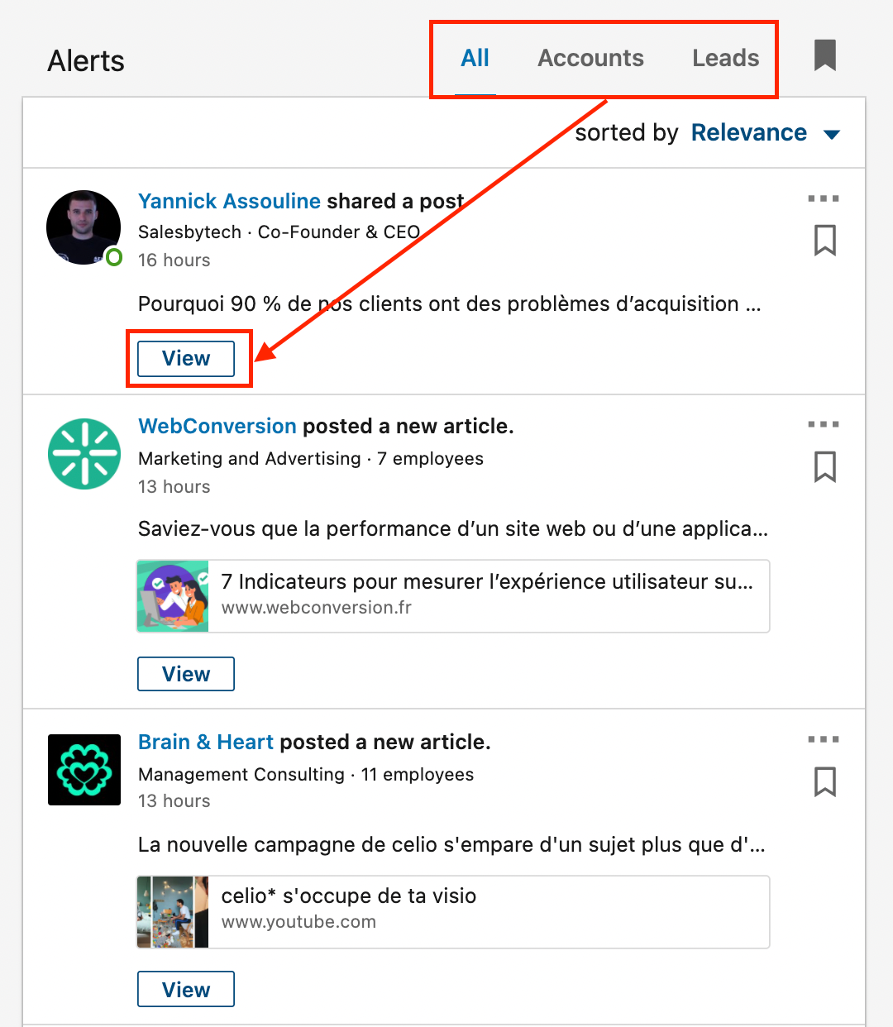Viewport: 893px width, 1027px height.
Task: Open the celio* s'occupe de ta visio preview
Action: click(453, 912)
